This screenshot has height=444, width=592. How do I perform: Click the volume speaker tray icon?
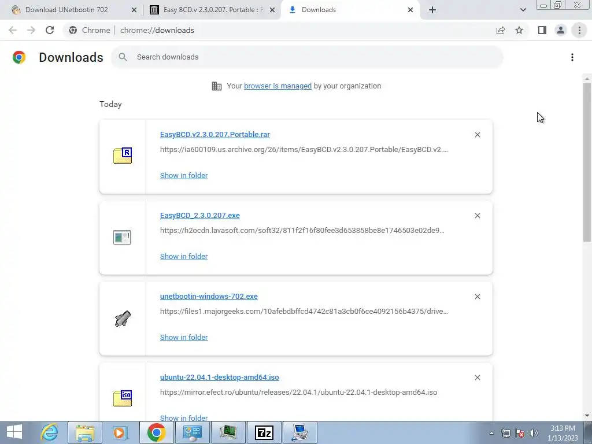click(534, 432)
